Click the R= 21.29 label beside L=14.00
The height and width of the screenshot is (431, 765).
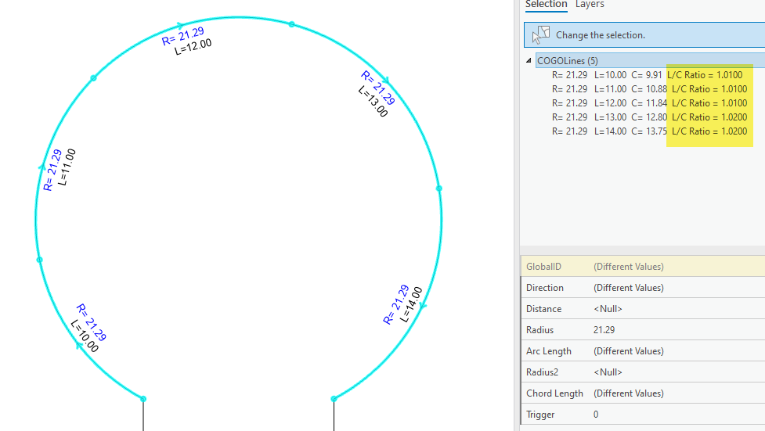(395, 304)
